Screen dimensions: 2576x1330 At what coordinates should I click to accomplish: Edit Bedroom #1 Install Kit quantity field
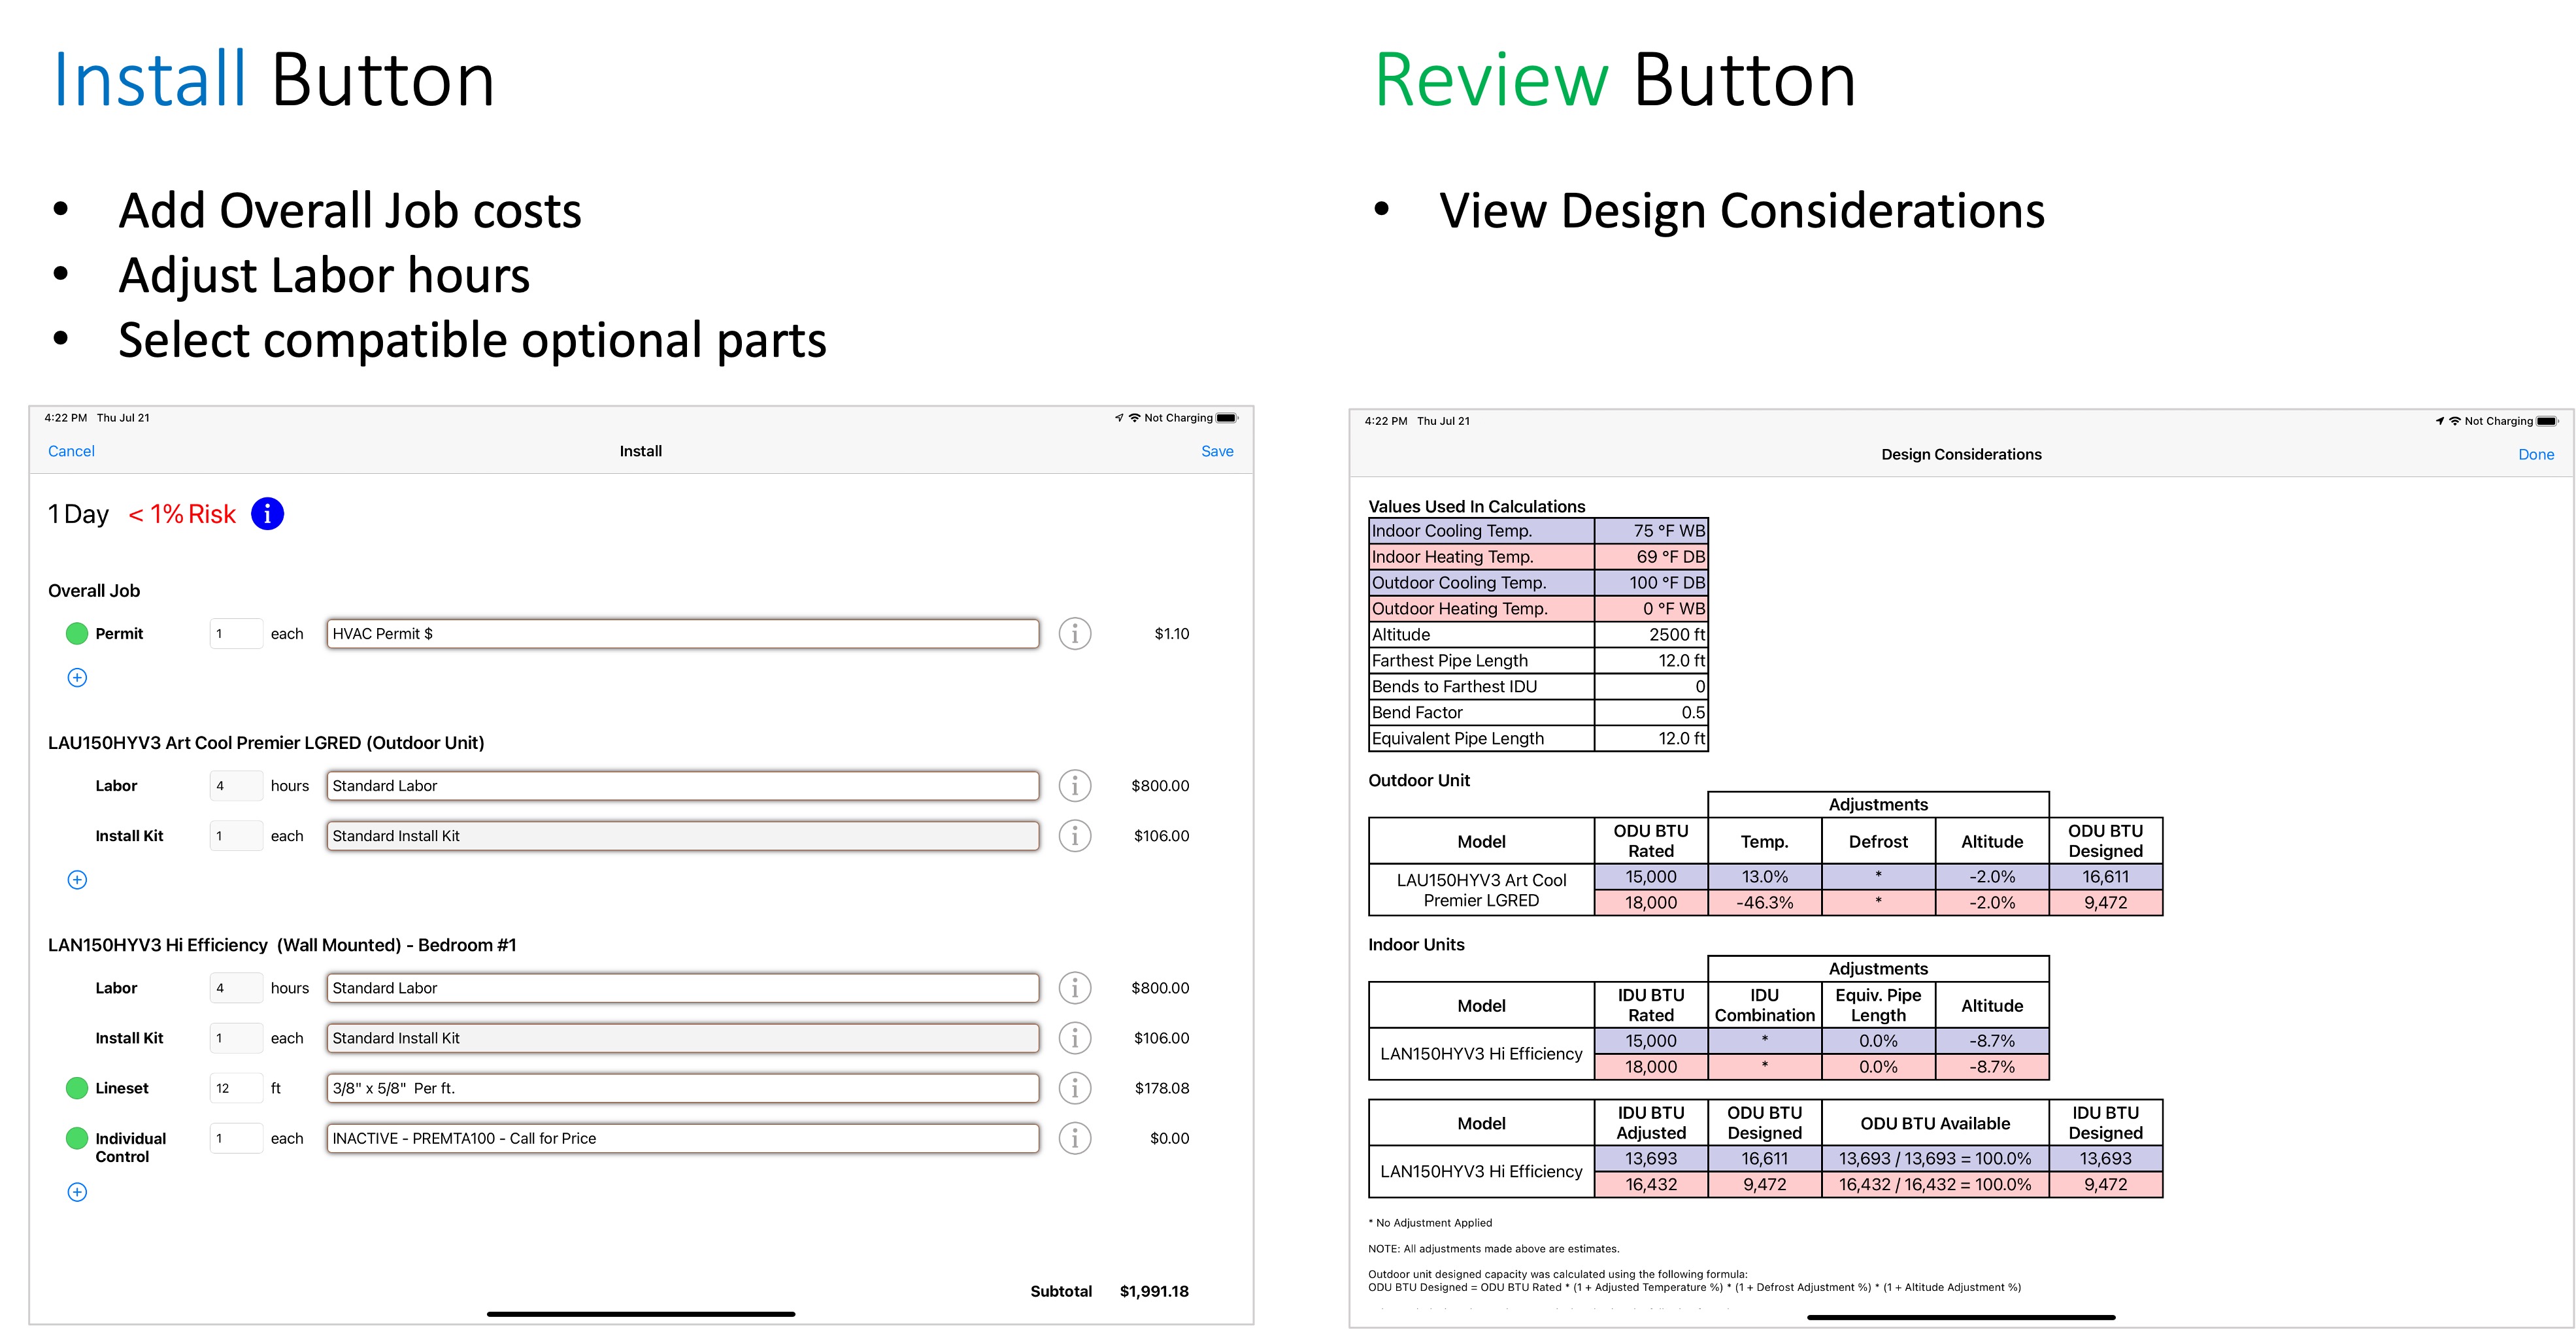(236, 1038)
